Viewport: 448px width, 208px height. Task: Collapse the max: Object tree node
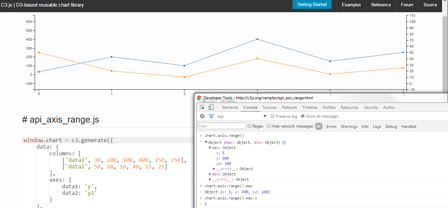point(210,148)
